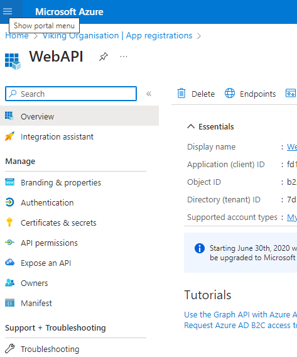Go to Home in breadcrumb

(x=17, y=36)
